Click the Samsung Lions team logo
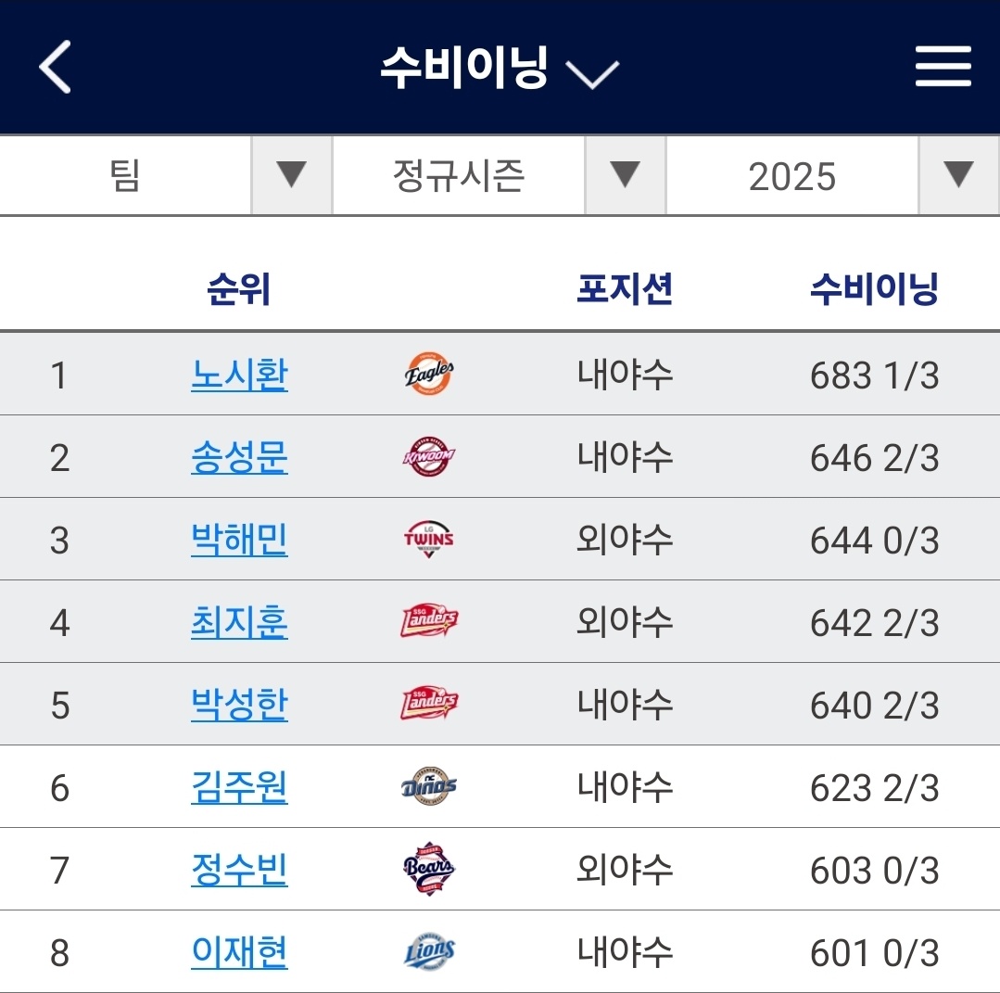Screen dimensions: 1000x993 click(429, 953)
